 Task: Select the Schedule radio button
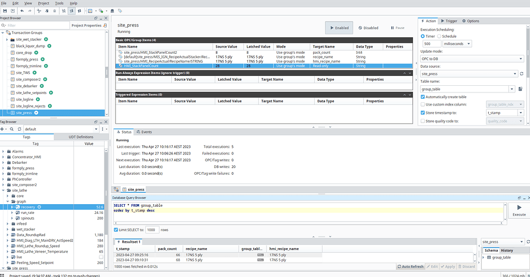pyautogui.click(x=438, y=36)
